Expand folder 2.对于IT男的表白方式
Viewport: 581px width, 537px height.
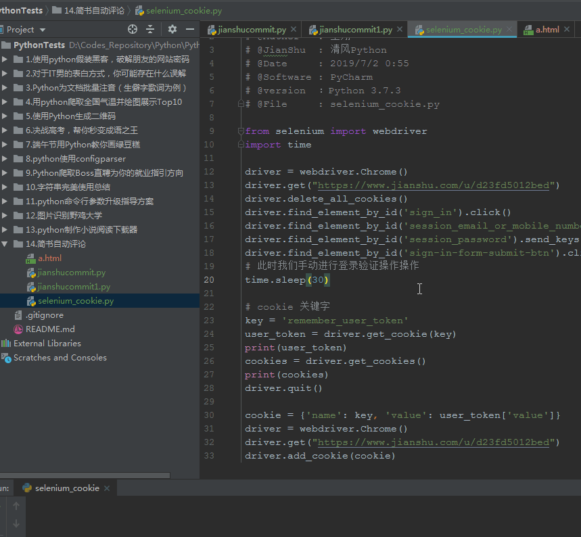(5, 73)
